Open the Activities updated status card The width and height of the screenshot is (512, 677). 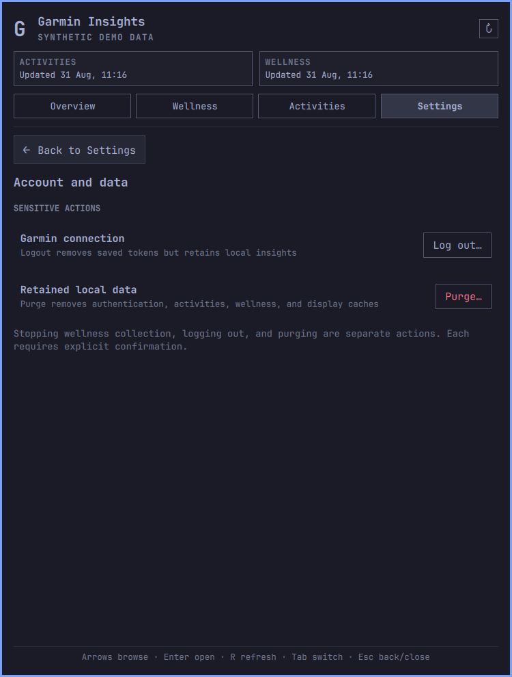[x=133, y=68]
